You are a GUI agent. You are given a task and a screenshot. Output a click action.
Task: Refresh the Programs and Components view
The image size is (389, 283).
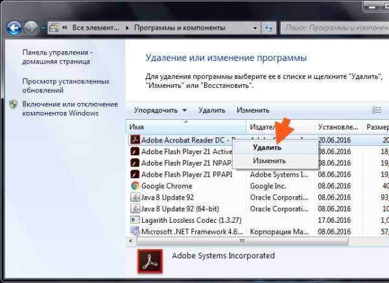pos(268,28)
